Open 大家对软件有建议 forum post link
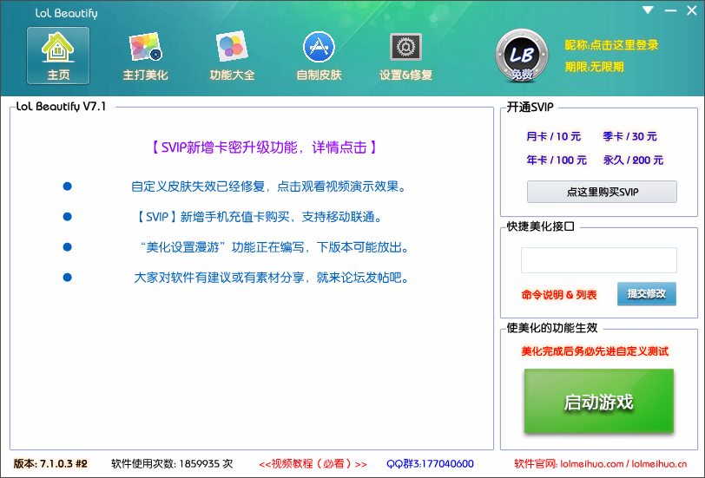 click(272, 278)
